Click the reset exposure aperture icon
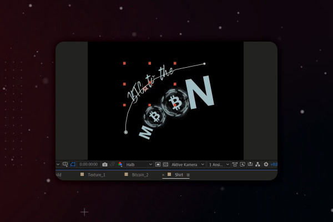333x222 pixels. pyautogui.click(x=266, y=164)
